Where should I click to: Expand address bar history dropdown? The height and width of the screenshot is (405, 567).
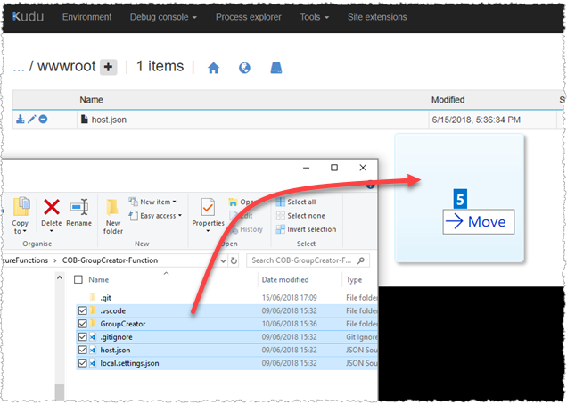click(x=223, y=260)
